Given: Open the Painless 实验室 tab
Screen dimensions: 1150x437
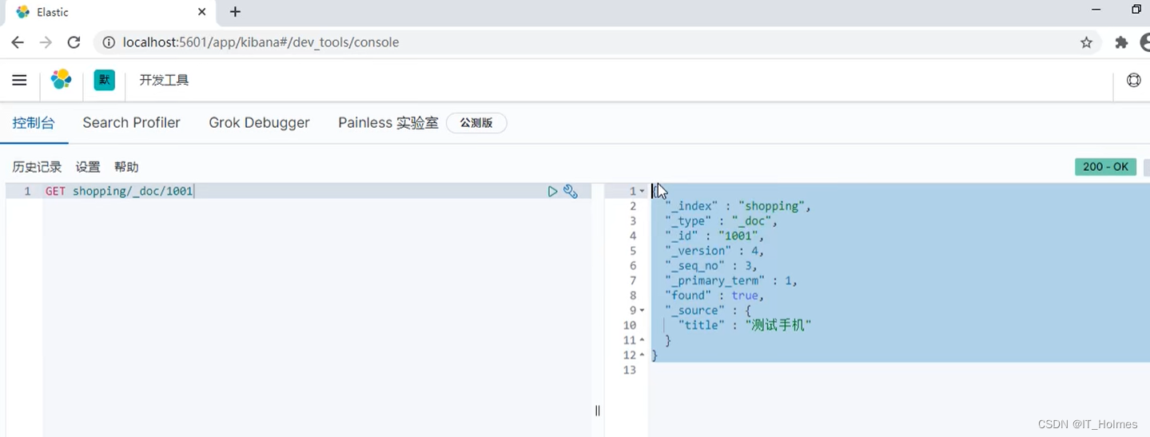Looking at the screenshot, I should pos(388,123).
